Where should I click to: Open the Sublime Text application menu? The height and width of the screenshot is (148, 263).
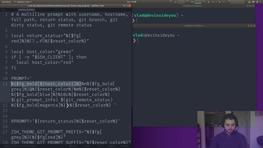pyautogui.click(x=23, y=2)
